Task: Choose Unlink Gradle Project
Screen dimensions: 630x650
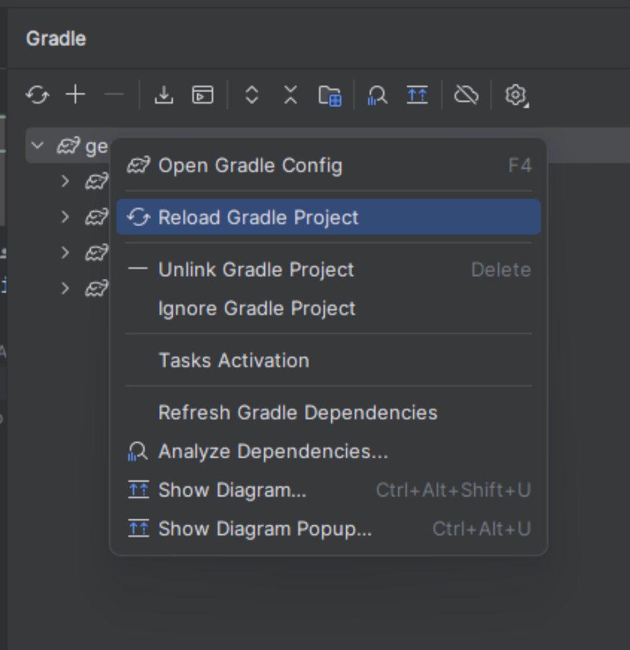Action: point(329,269)
